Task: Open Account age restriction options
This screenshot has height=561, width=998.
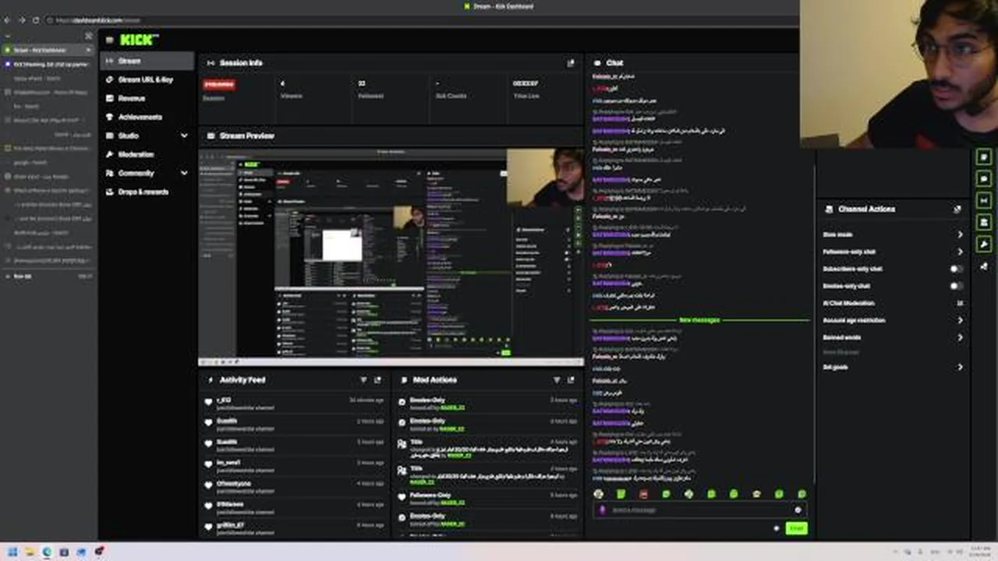Action: tap(893, 320)
